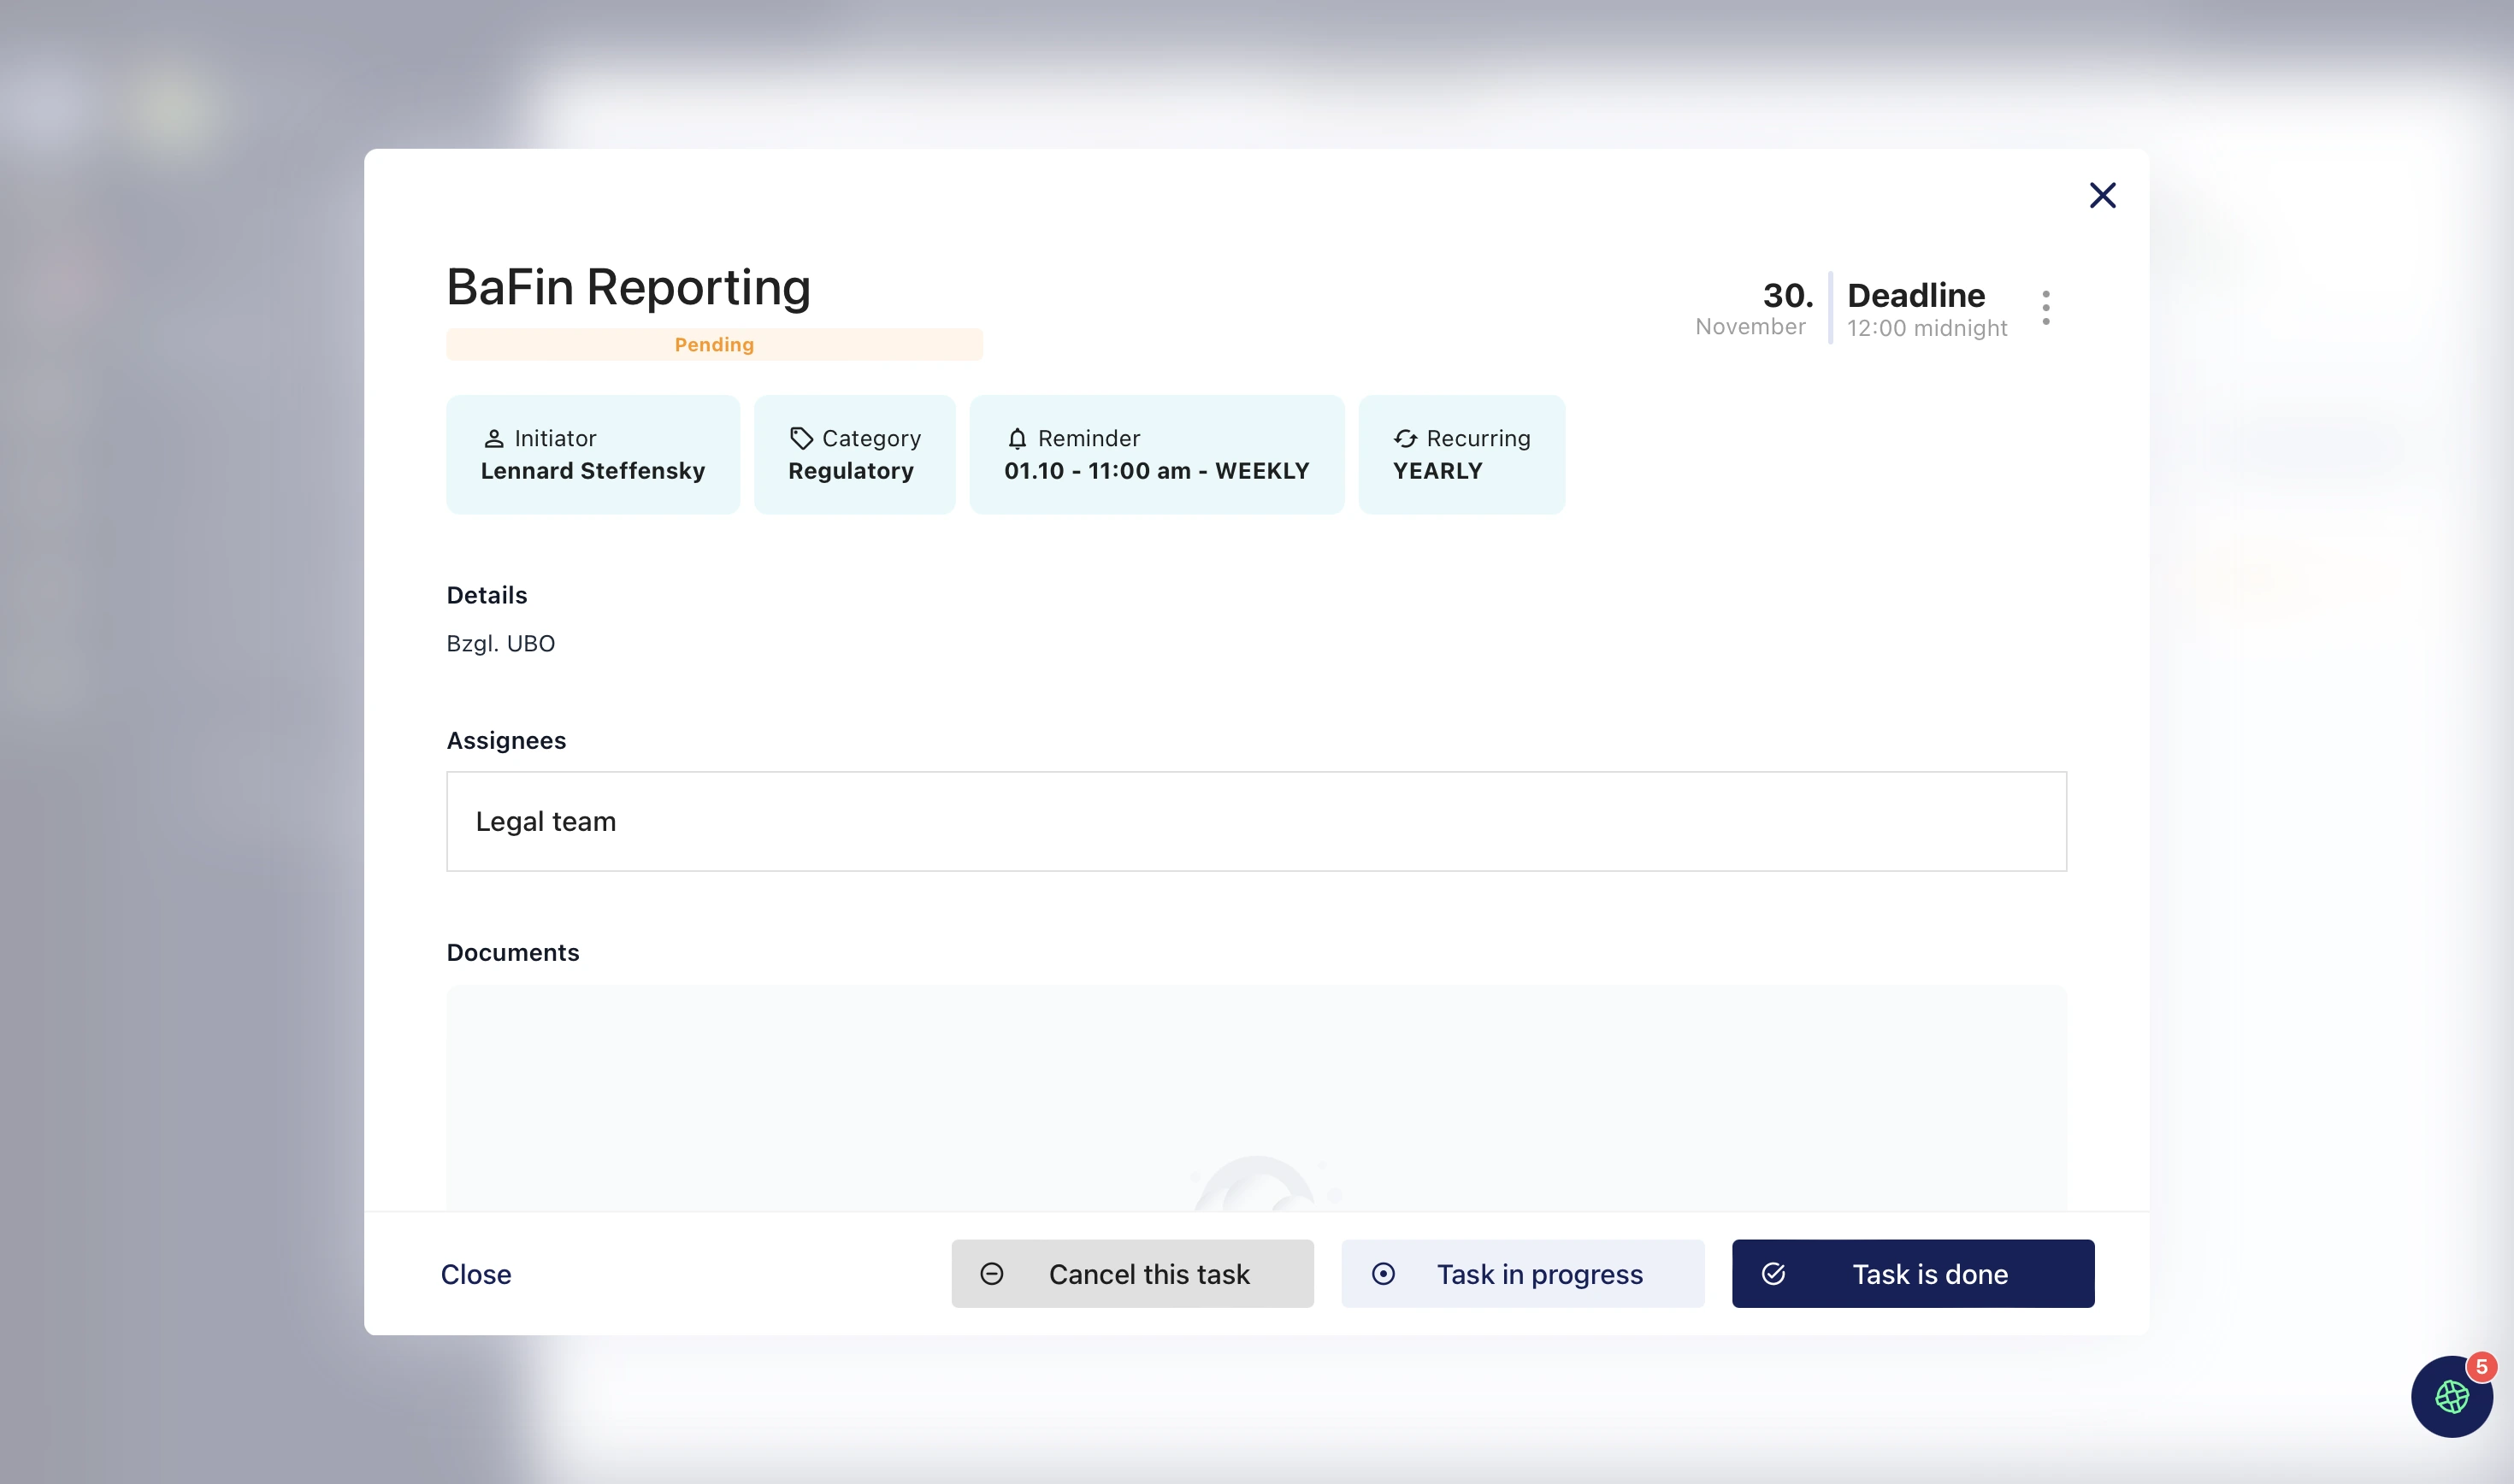Click the Pending status bar
Viewport: 2514px width, 1484px height.
[714, 344]
